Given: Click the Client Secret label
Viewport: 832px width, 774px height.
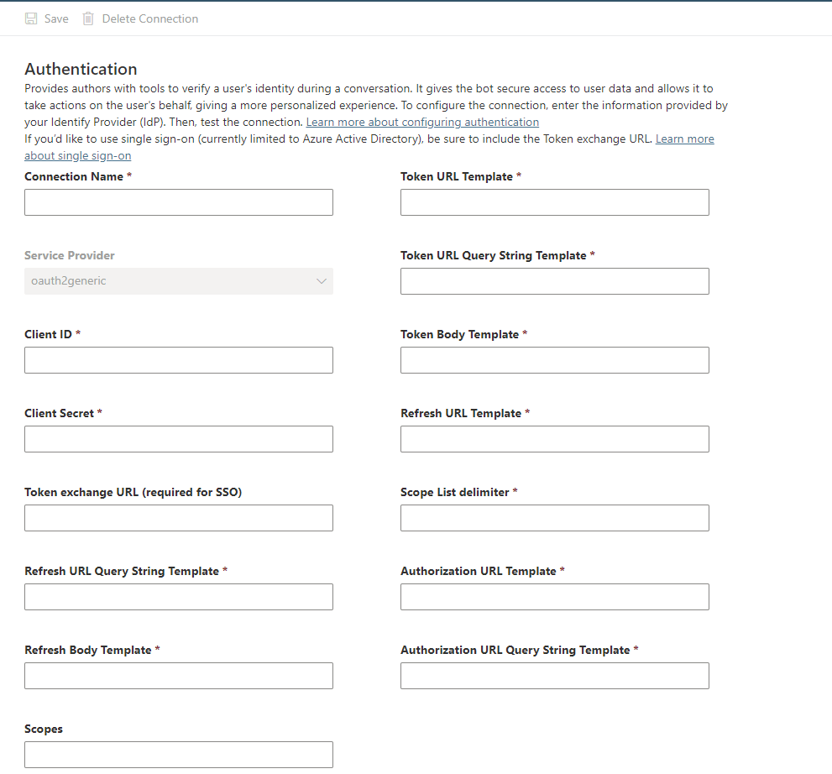Looking at the screenshot, I should pos(59,413).
